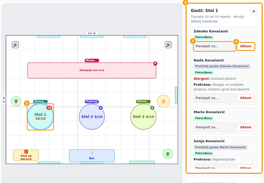Select the gift table Stol za darove
Viewport: 264px width, 183px height.
(x=26, y=155)
